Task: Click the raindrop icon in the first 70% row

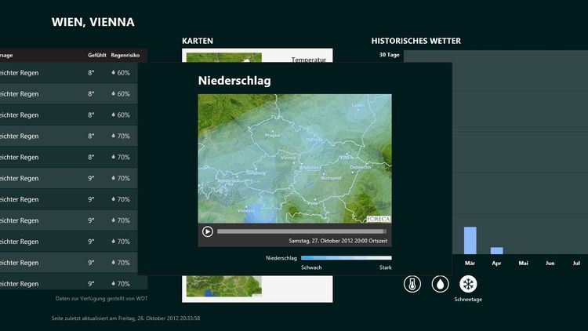Action: pos(114,136)
